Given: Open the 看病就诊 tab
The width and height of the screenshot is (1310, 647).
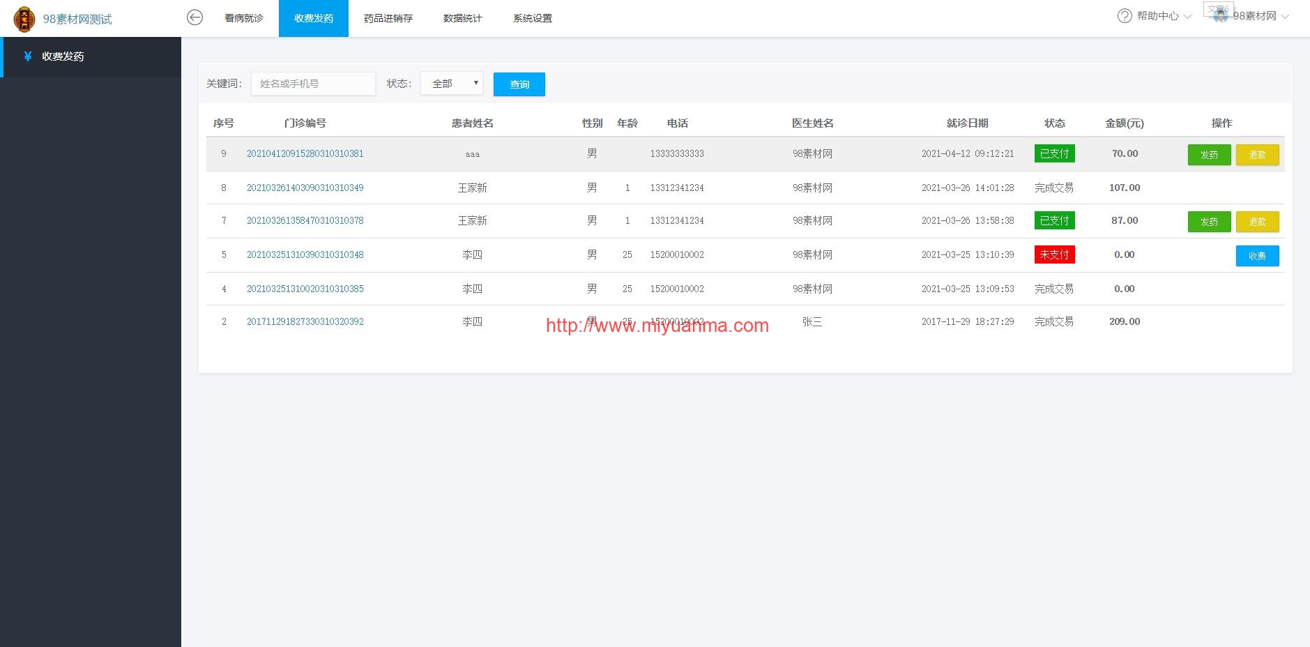Looking at the screenshot, I should tap(244, 18).
